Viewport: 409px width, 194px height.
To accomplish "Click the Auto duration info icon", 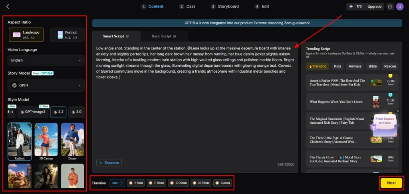I will click(121, 183).
